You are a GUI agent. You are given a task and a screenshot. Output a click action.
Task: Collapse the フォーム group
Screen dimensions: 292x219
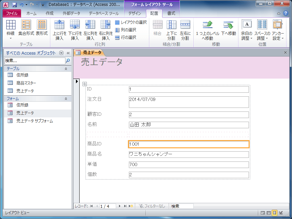pyautogui.click(x=66, y=99)
